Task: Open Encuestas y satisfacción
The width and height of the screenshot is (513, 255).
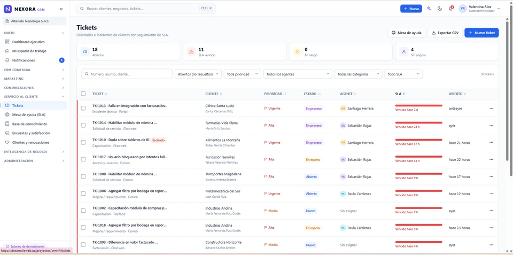Action: click(35, 133)
